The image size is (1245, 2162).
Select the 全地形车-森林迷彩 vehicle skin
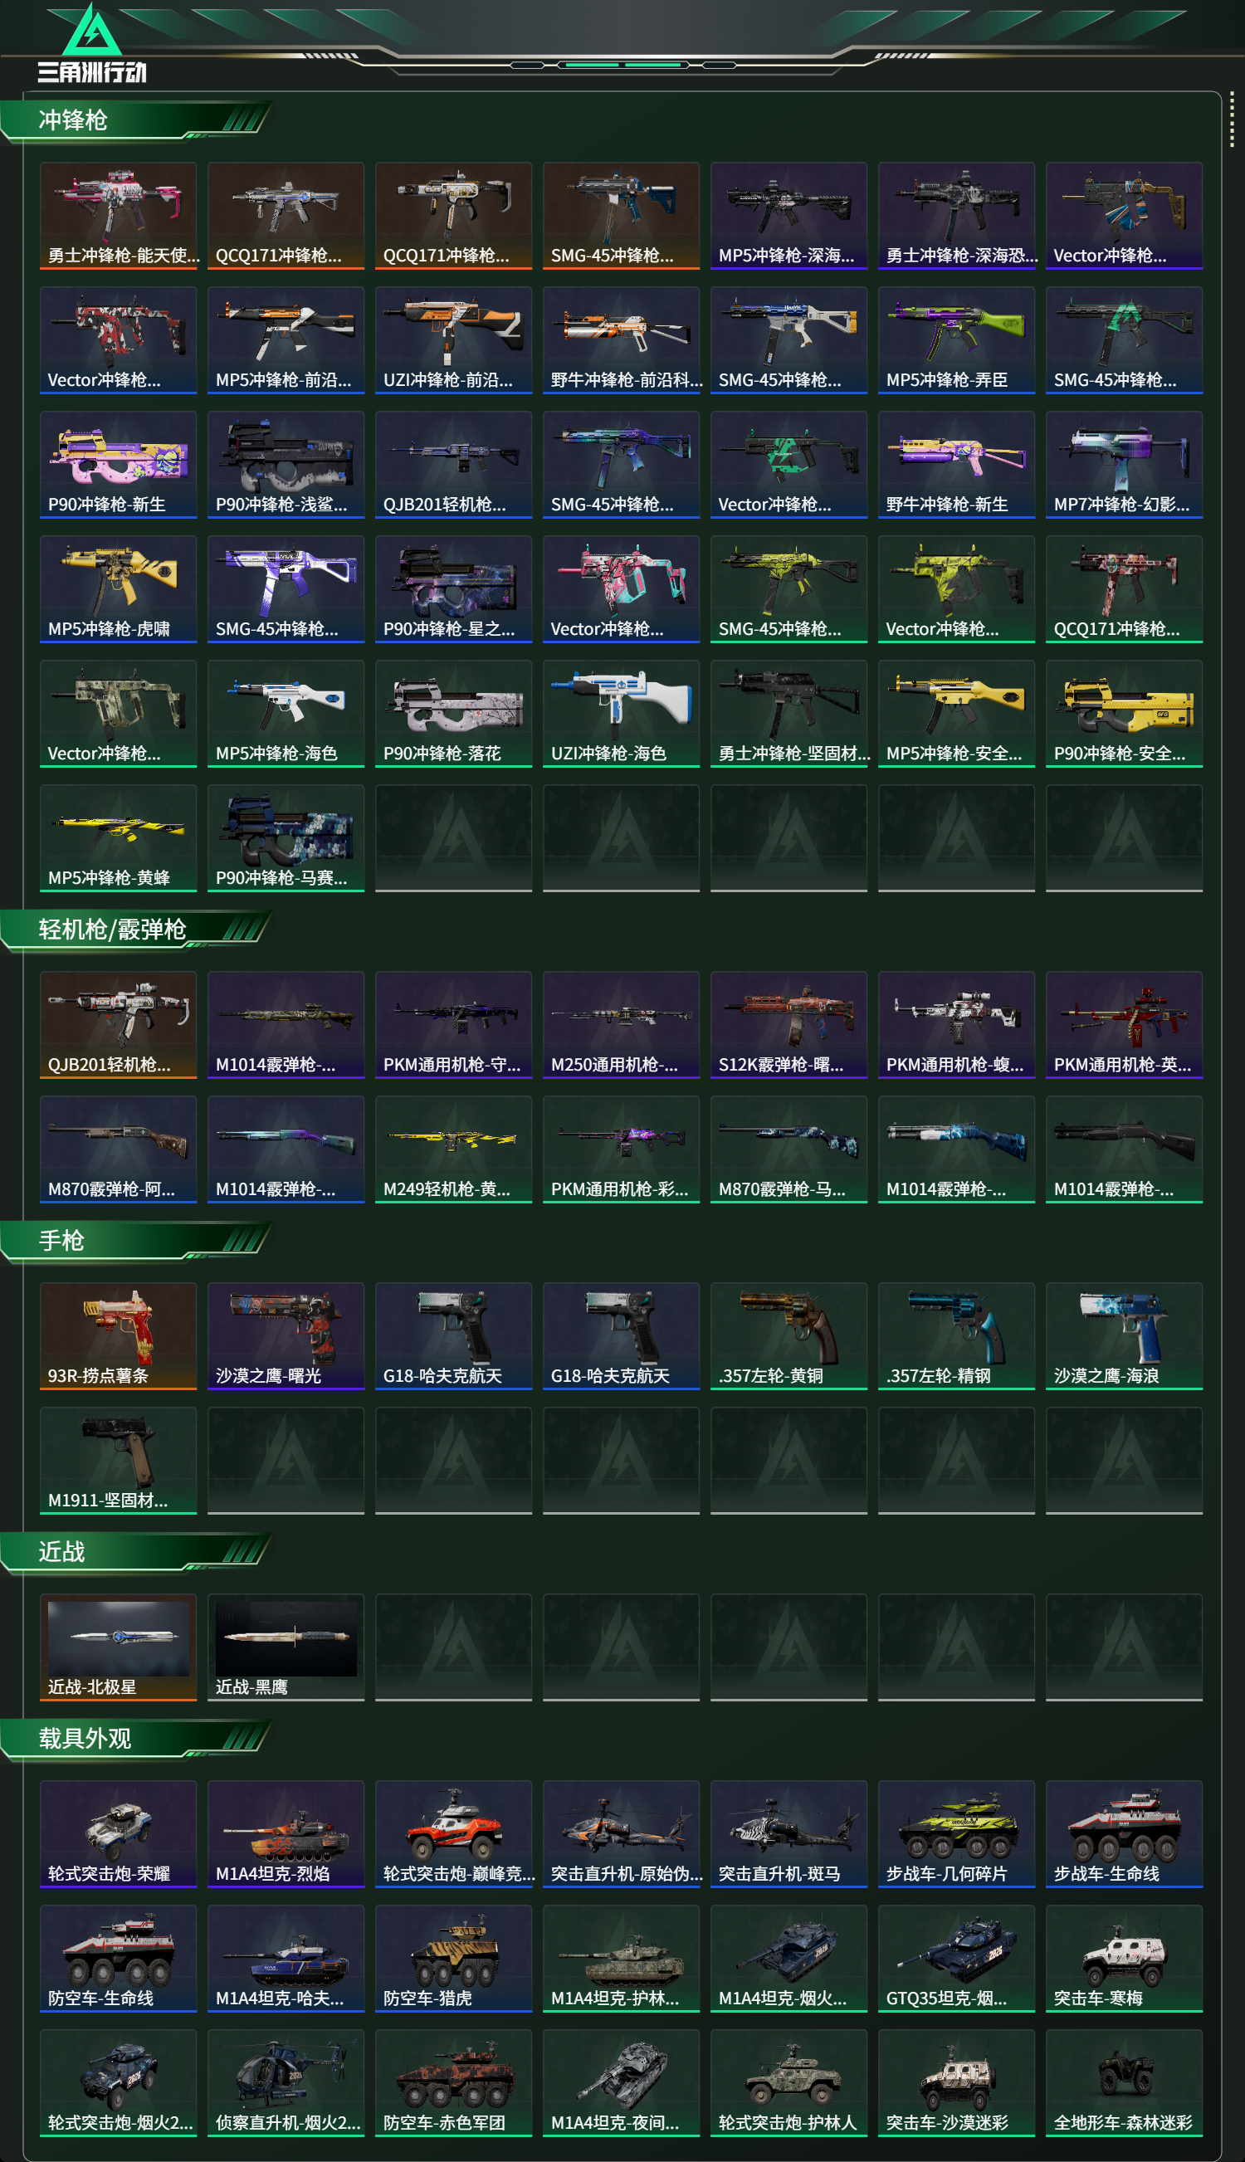(1124, 2082)
